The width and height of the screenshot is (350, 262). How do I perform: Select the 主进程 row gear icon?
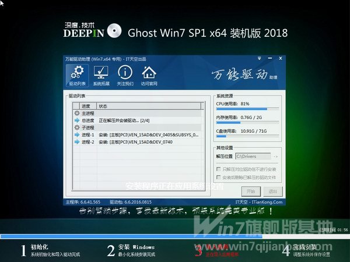coord(77,113)
